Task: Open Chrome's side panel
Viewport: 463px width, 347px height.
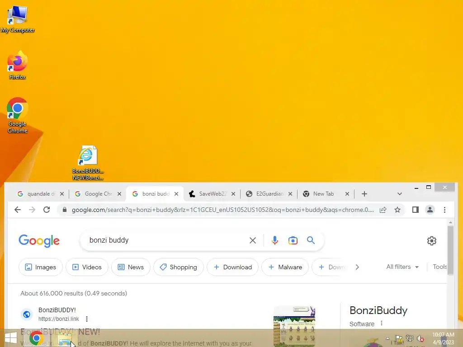Action: (x=416, y=210)
